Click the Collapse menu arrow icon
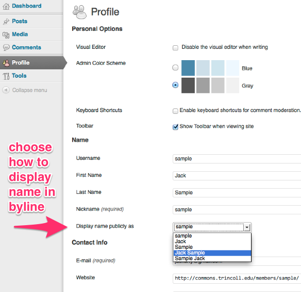This screenshot has height=292, width=301. pos(6,90)
